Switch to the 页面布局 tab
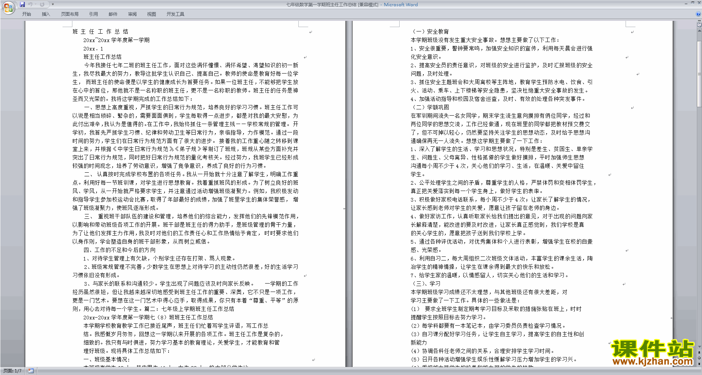702x375 pixels. point(69,14)
